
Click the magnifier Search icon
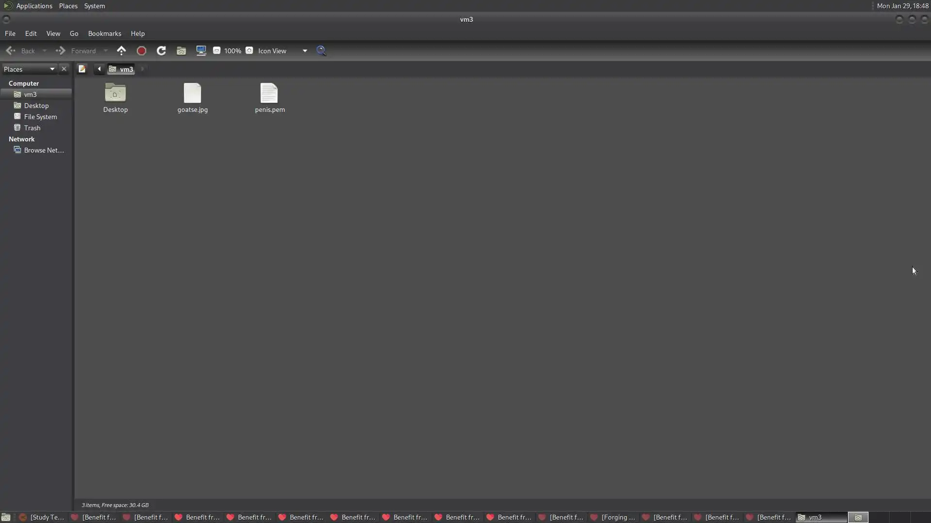pyautogui.click(x=321, y=50)
